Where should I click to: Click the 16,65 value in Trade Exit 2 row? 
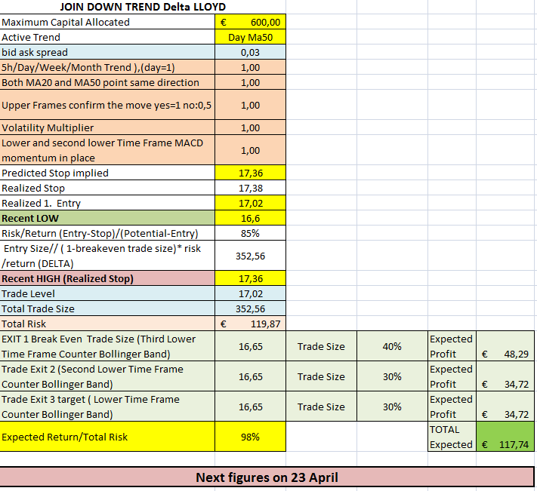coord(250,376)
